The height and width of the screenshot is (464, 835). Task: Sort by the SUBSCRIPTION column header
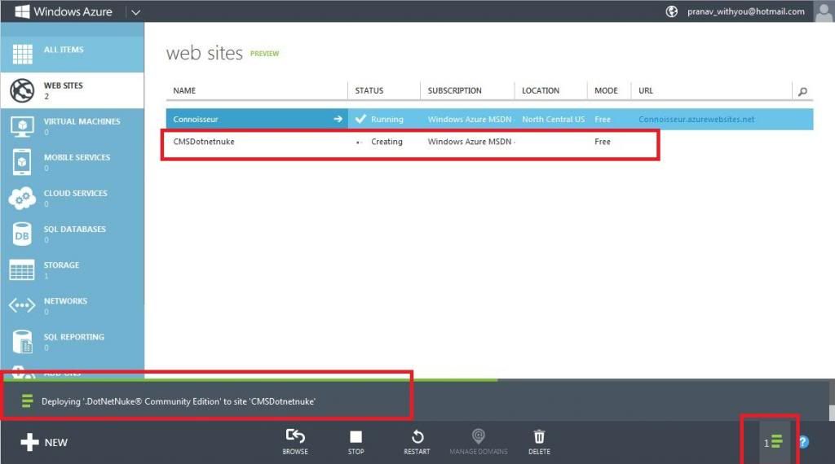454,91
